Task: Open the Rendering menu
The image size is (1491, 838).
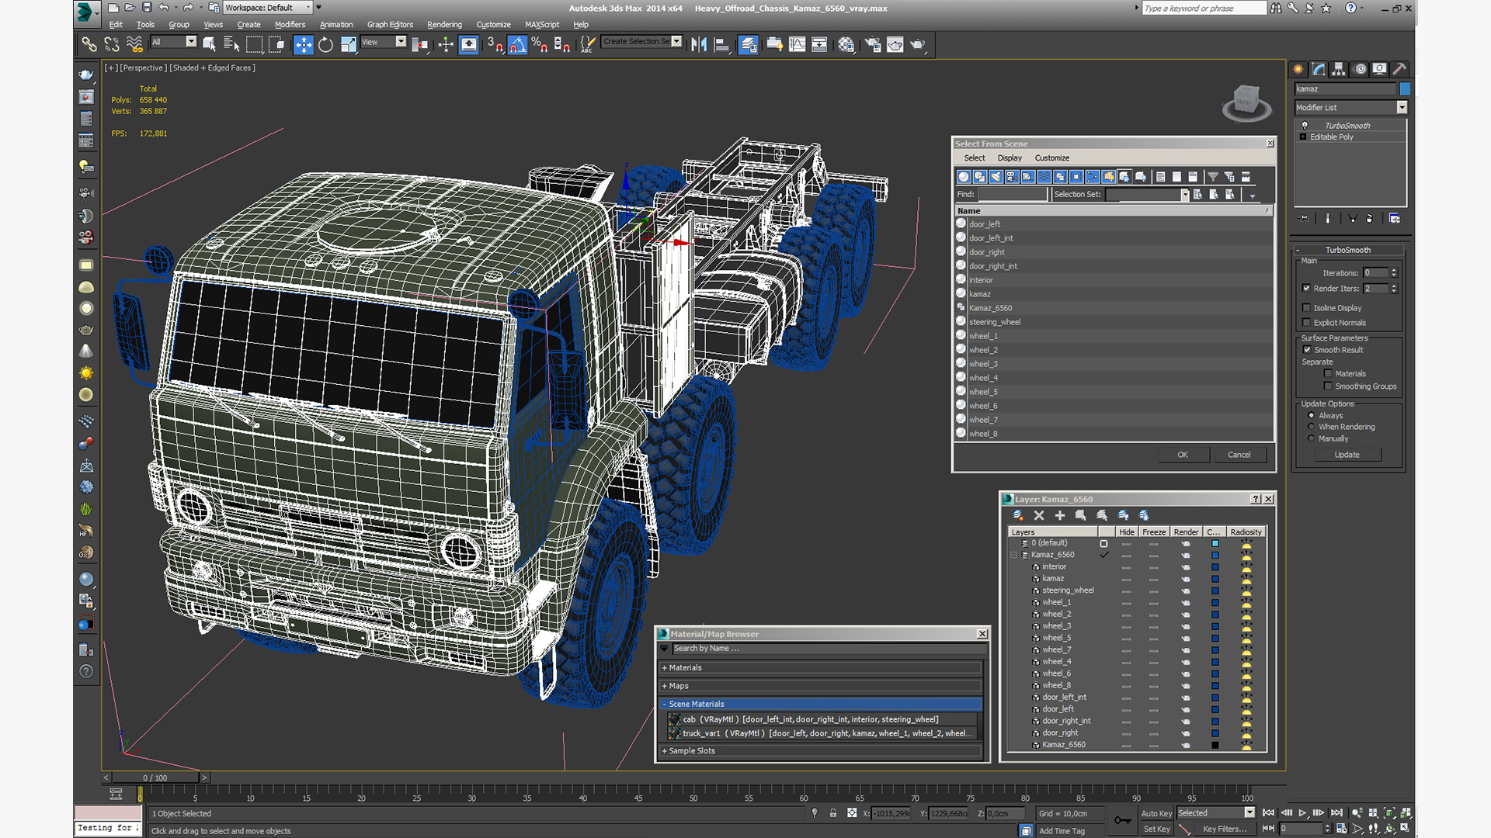Action: [444, 25]
